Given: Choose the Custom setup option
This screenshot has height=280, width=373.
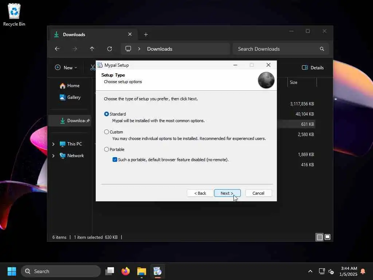Looking at the screenshot, I should click(106, 132).
